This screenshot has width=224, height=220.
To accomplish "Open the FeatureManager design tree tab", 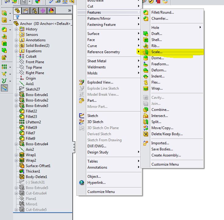I will (x=18, y=11).
